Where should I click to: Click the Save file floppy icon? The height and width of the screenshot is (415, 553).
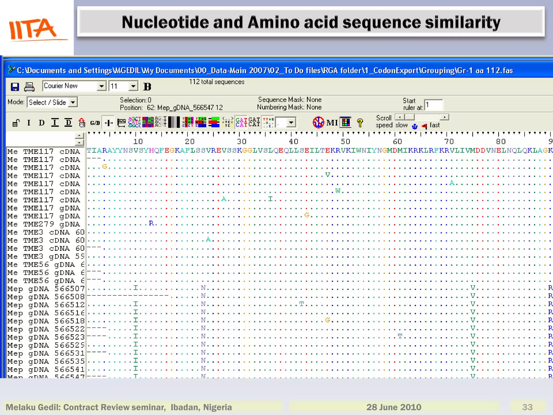click(x=15, y=87)
